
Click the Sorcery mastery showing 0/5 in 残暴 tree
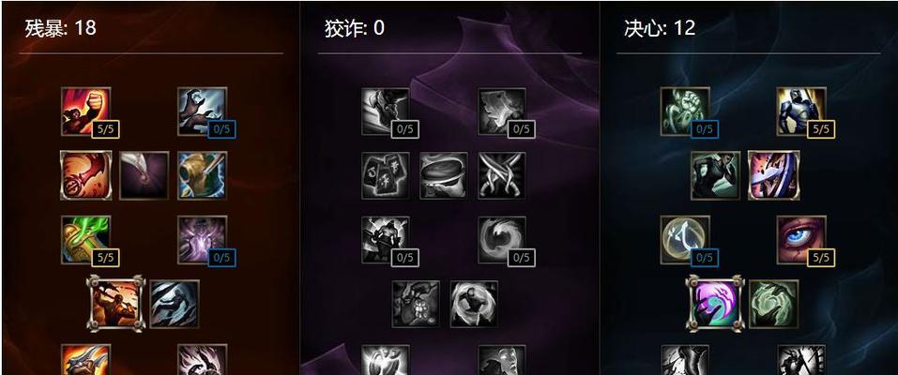[202, 111]
